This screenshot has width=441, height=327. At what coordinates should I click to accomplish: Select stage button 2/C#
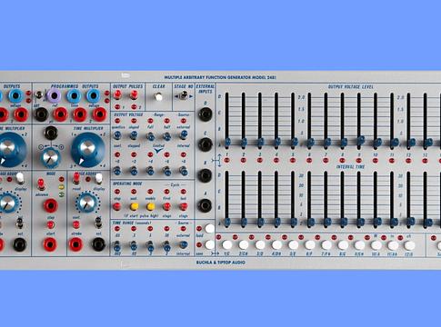coord(244,244)
